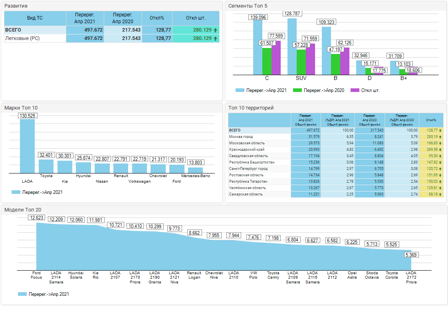Viewport: 448px width, 317px height.
Task: Click the up arrow in Свердловская область row
Action: click(440, 156)
